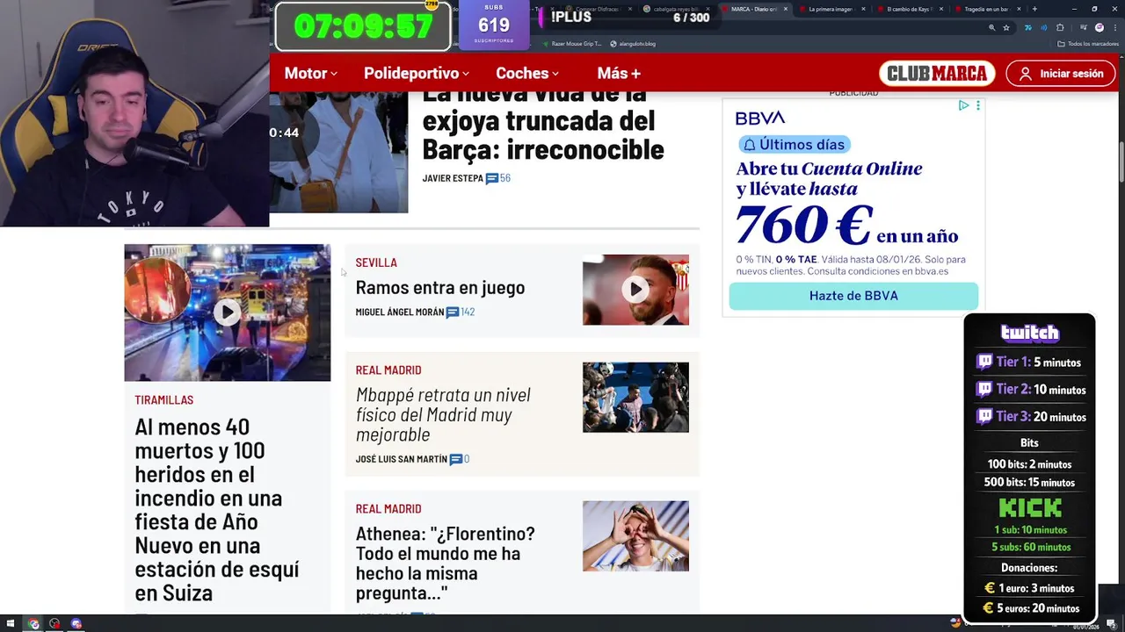Open the Razer Mouse Grip bookmark
Screen dimensions: 1125x632
572,43
